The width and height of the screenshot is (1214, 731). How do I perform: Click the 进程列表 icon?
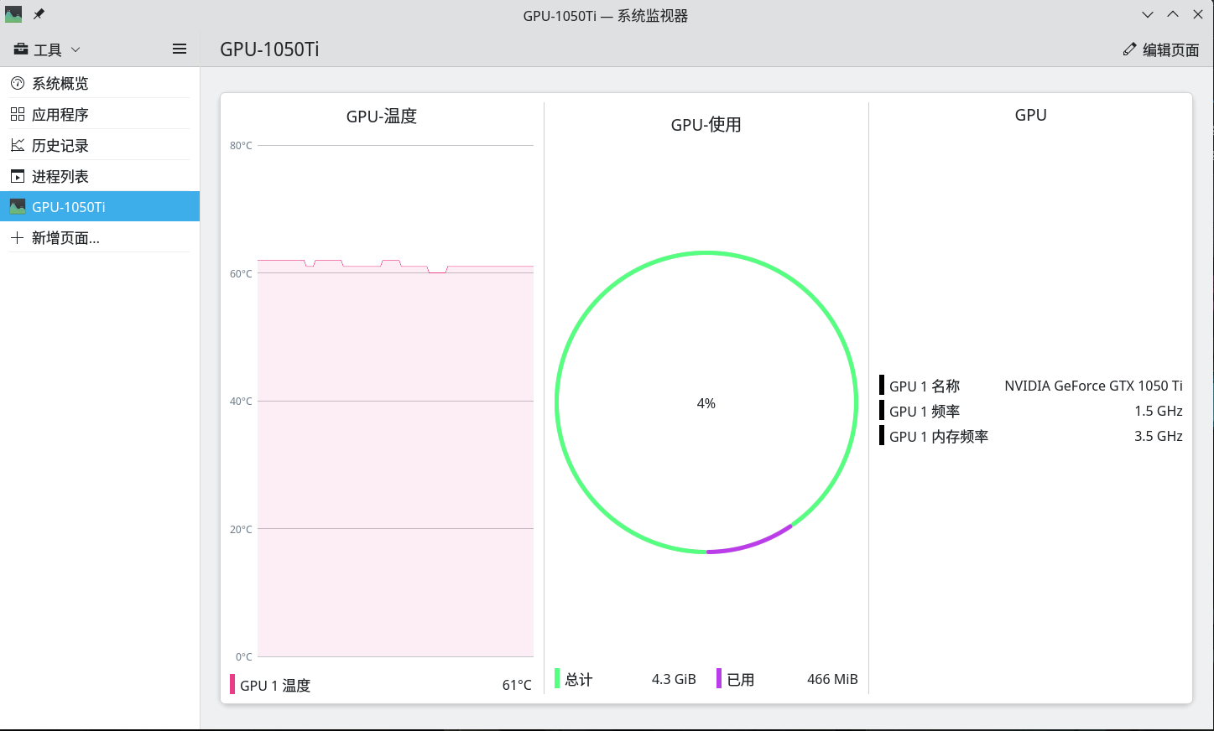tap(18, 176)
